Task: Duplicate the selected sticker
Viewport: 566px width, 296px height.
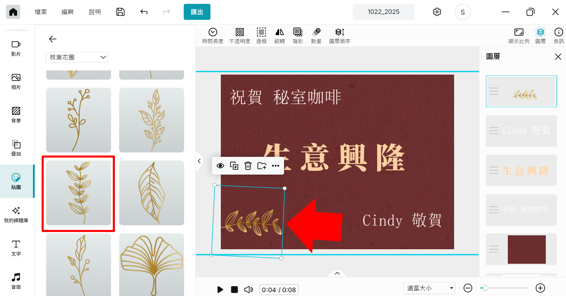Action: click(234, 166)
